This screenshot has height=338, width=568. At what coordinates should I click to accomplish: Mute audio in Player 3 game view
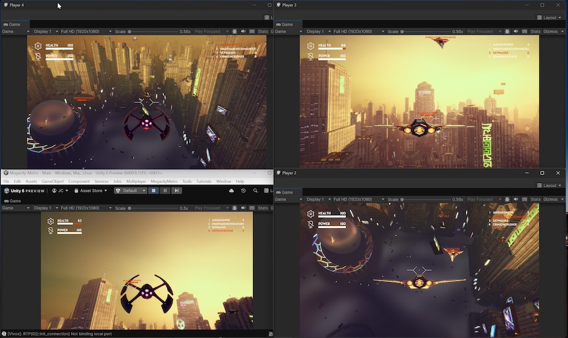pyautogui.click(x=515, y=32)
